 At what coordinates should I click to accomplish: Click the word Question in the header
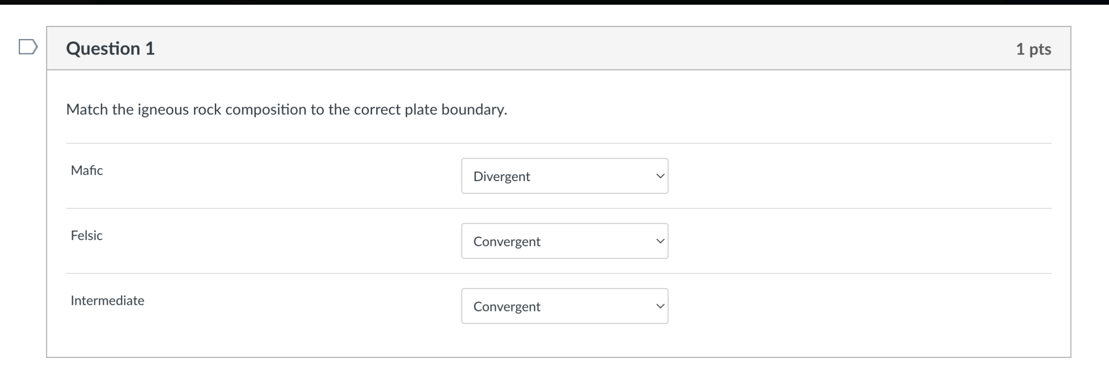pyautogui.click(x=103, y=49)
